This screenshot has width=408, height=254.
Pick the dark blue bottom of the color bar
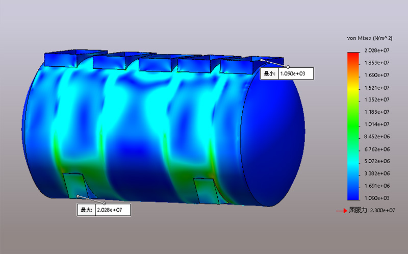point(353,196)
